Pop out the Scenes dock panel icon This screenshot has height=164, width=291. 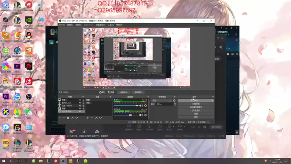coord(111,97)
